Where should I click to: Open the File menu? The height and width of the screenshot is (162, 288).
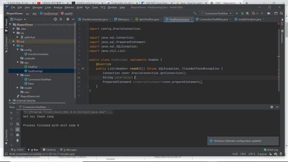[x=13, y=7]
